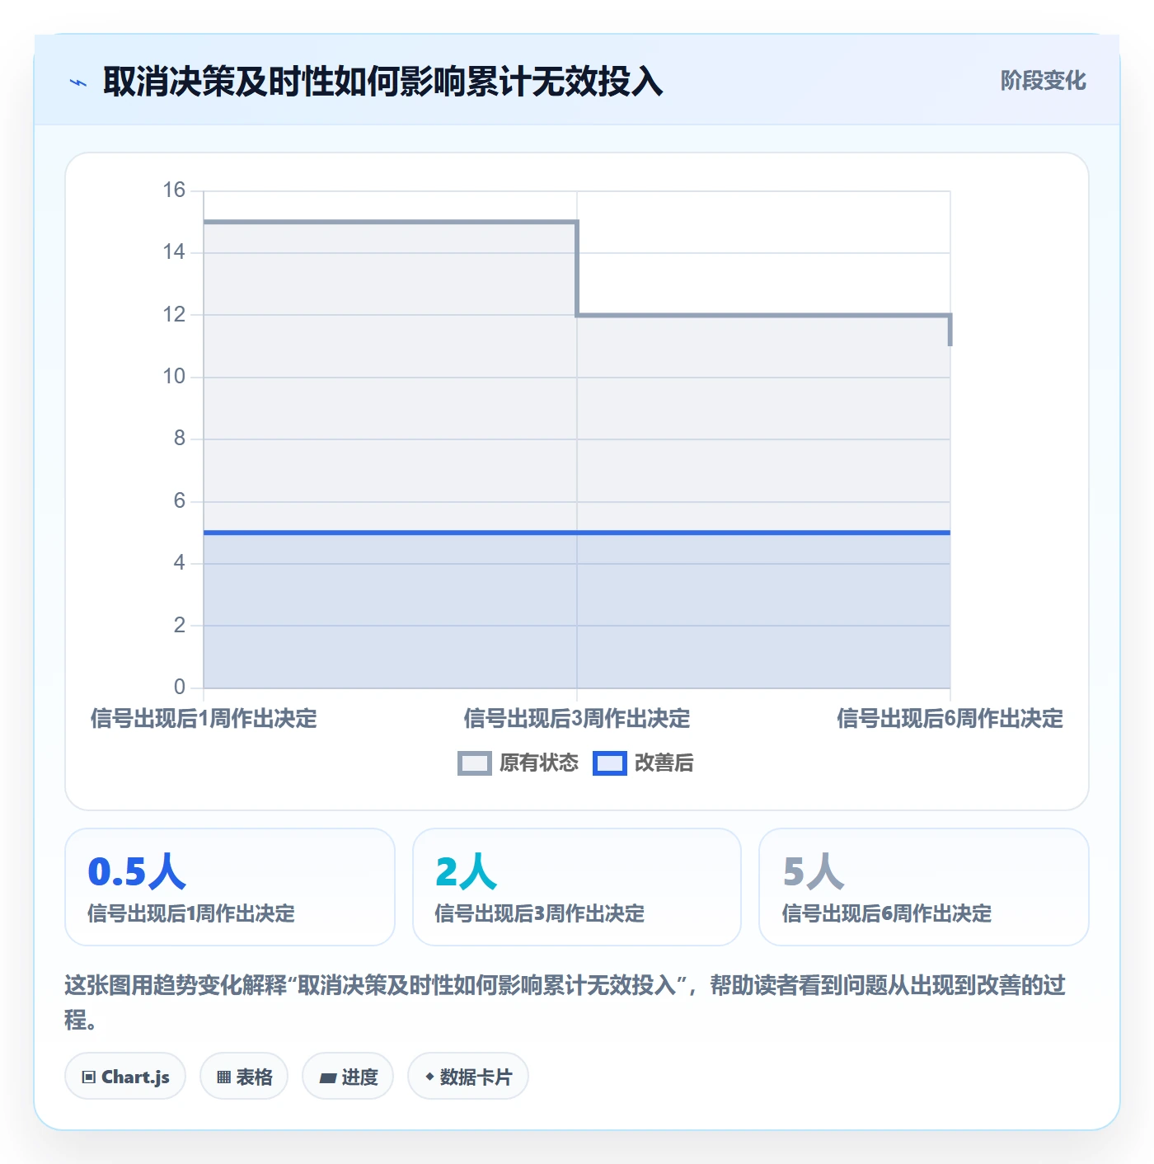Click the diamond icon in 数据卡片 tag
The height and width of the screenshot is (1164, 1154).
(429, 1077)
